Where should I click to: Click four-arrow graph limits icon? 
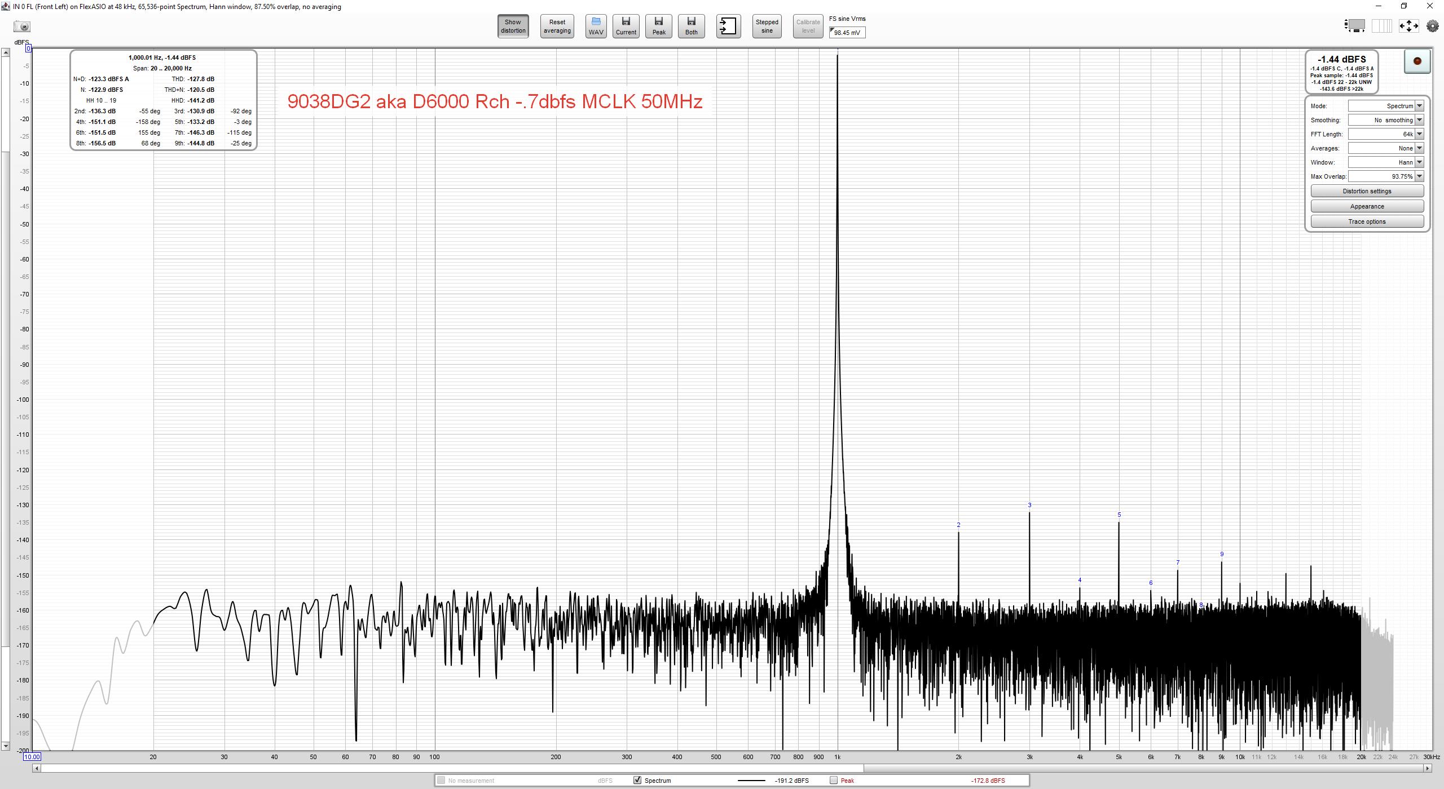tap(1408, 26)
